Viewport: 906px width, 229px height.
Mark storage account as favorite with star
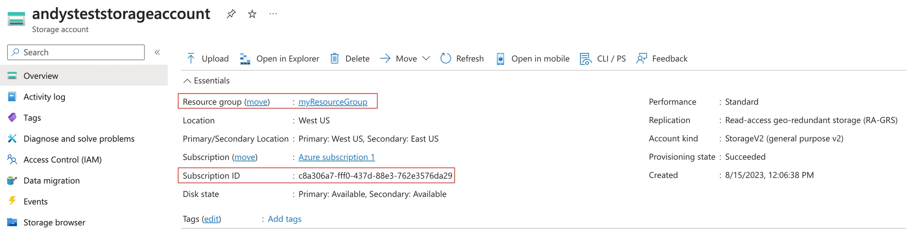coord(252,14)
